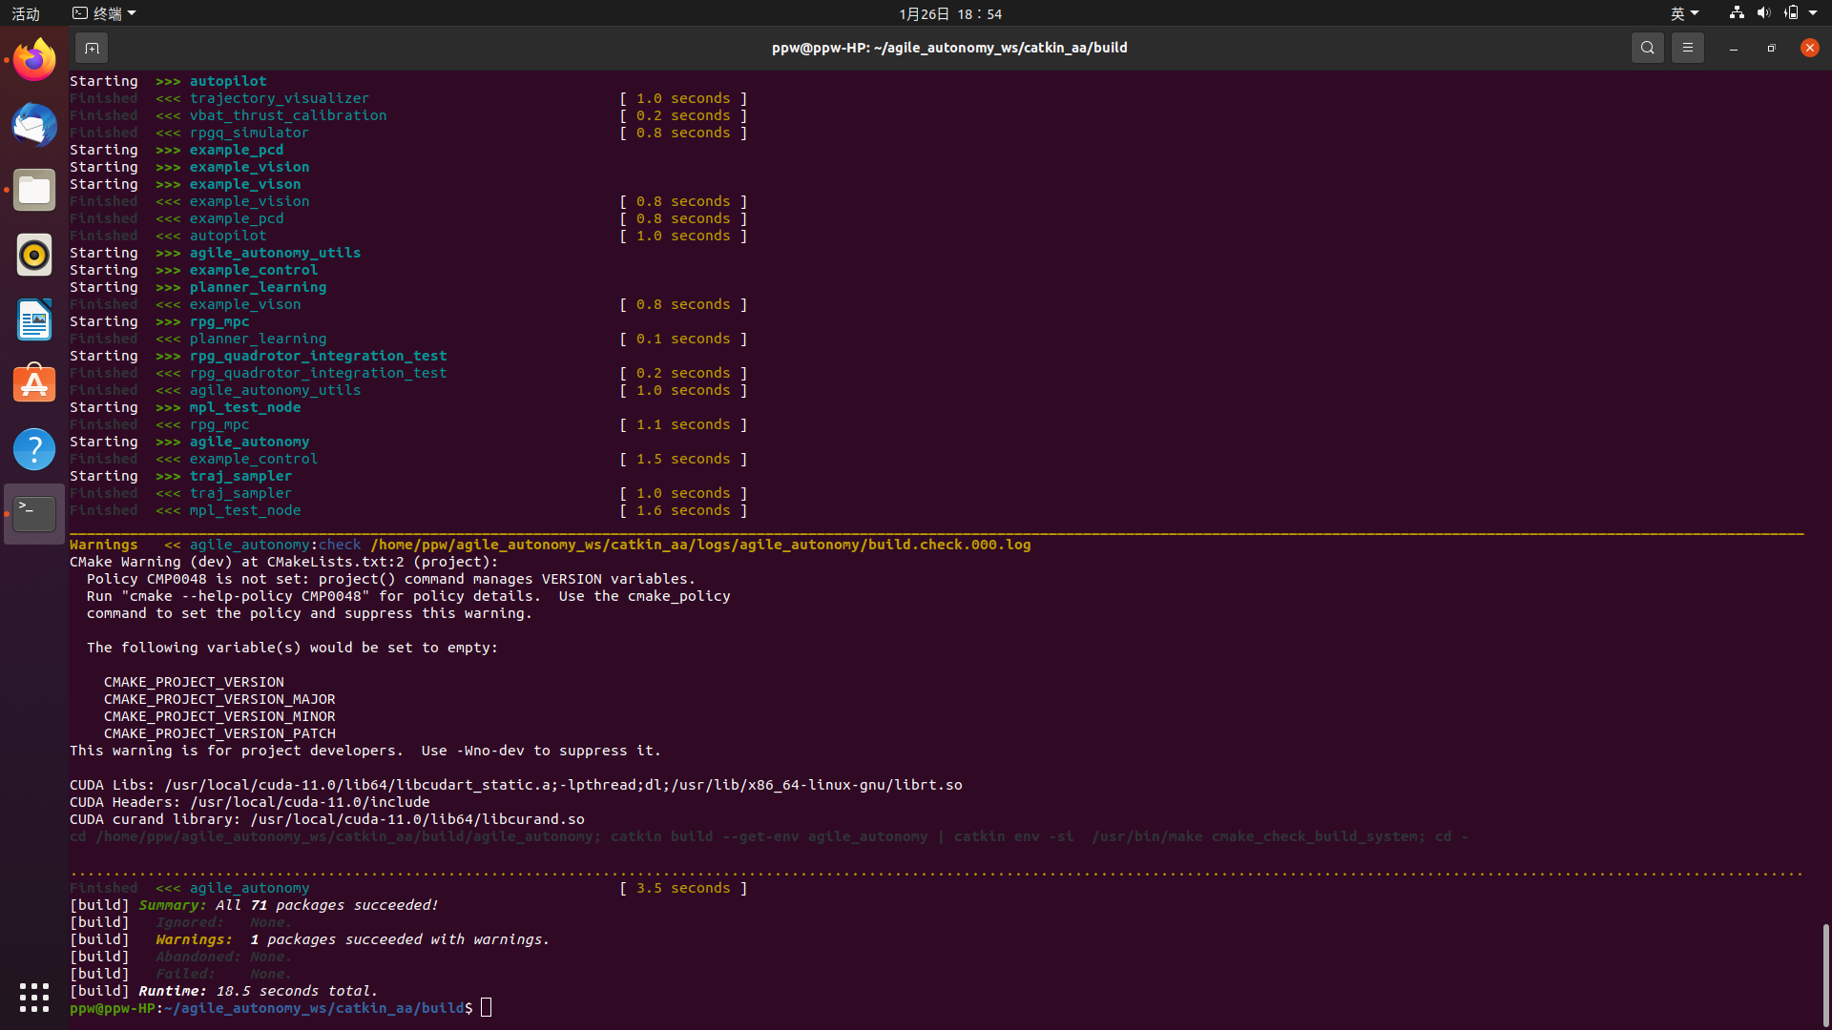Screen dimensions: 1832x1030
Task: Open the Activities overview (活动)
Action: (x=26, y=13)
